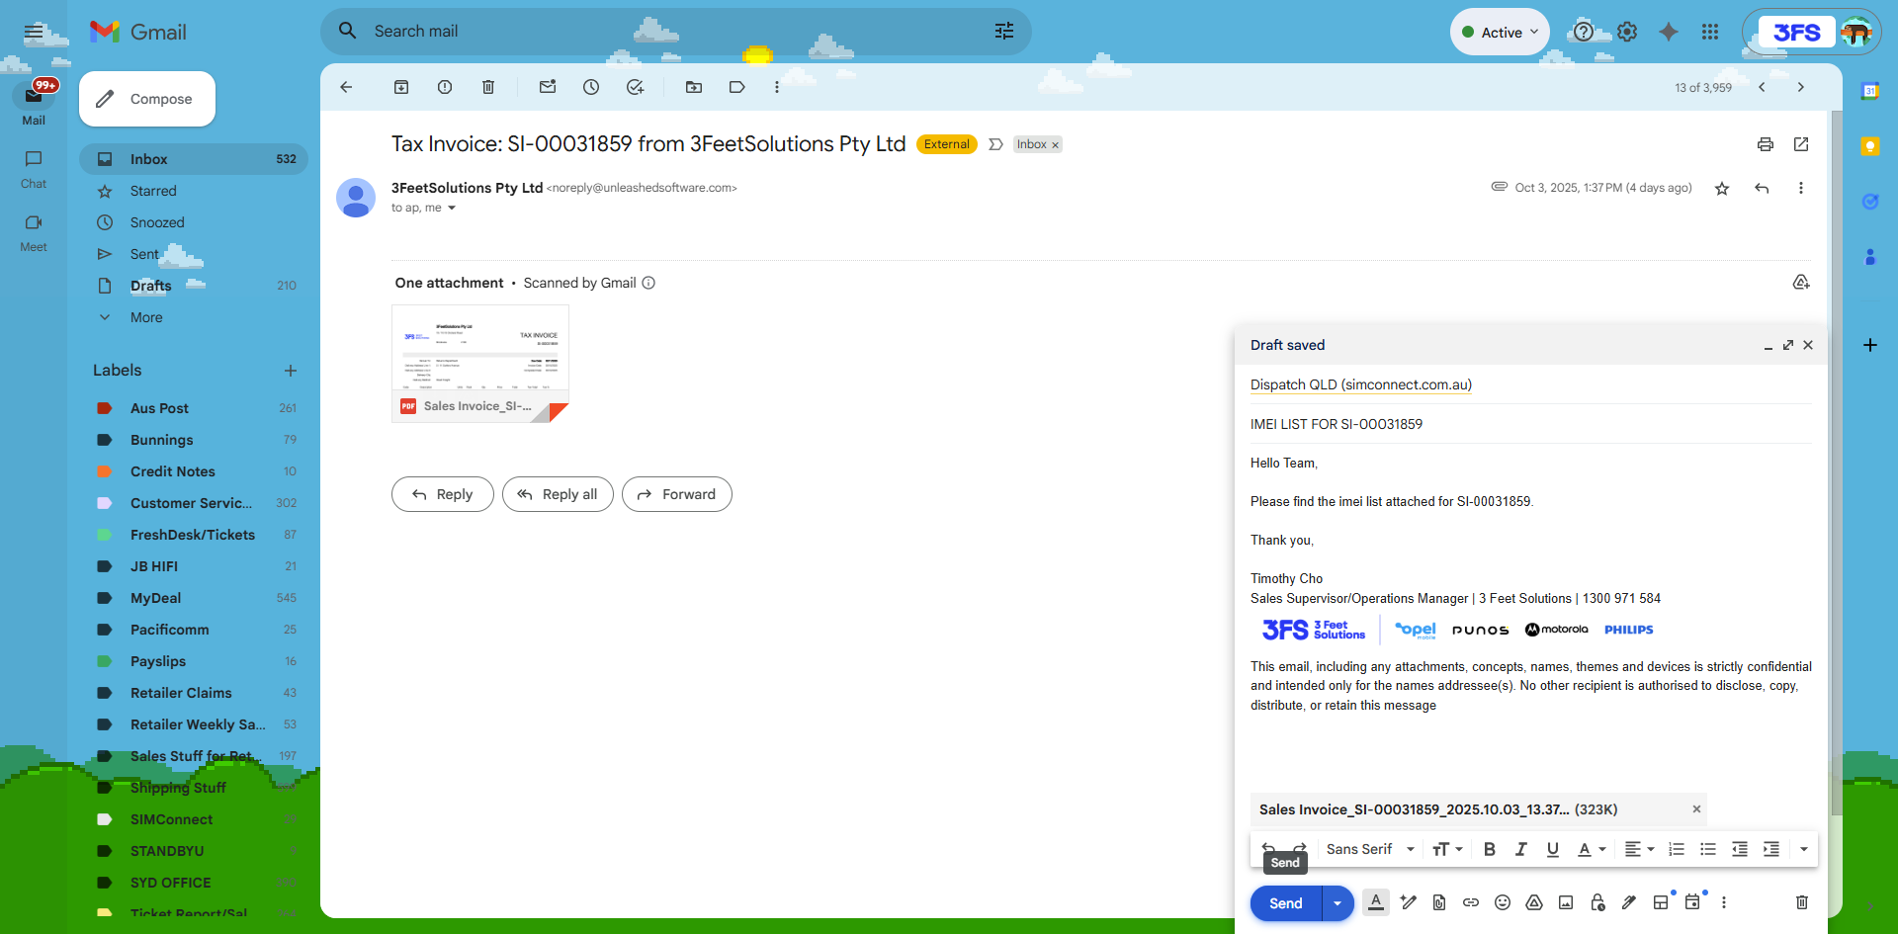Toggle confidential mode for the draft
1898x934 pixels.
tap(1597, 902)
